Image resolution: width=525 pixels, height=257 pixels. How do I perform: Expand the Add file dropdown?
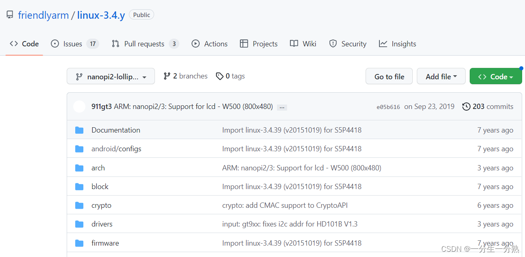pos(441,76)
